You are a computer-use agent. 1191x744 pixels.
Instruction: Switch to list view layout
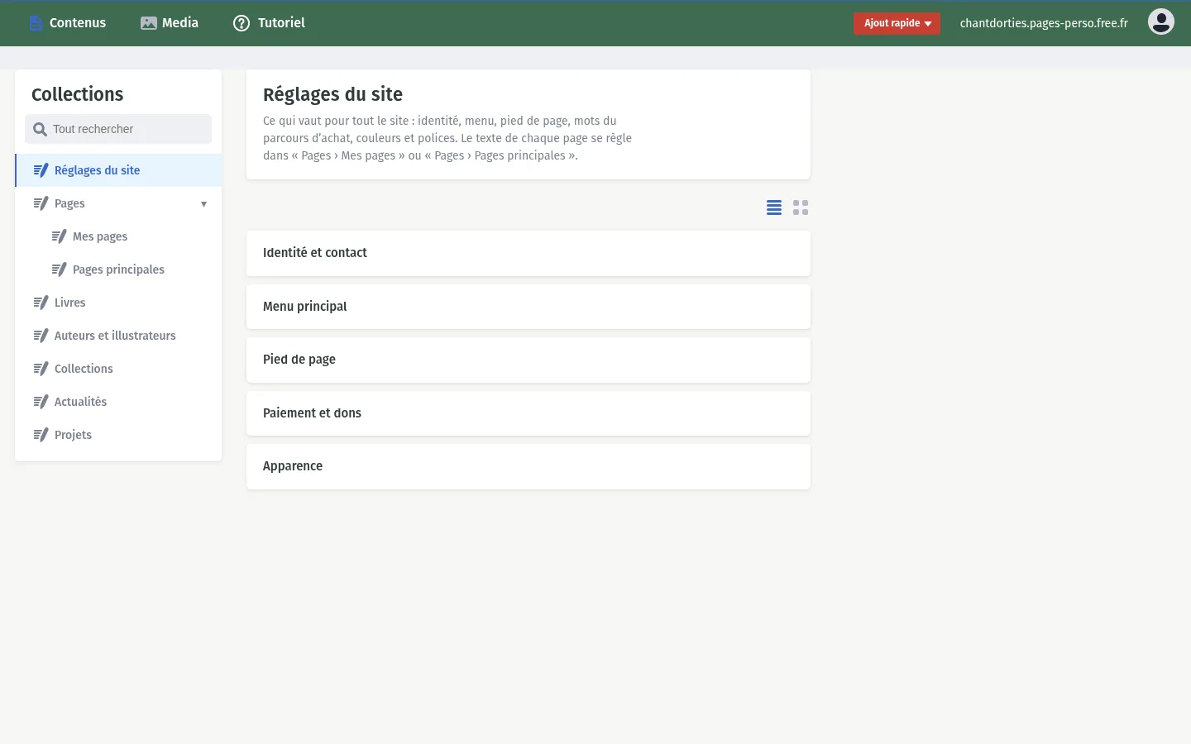(774, 207)
